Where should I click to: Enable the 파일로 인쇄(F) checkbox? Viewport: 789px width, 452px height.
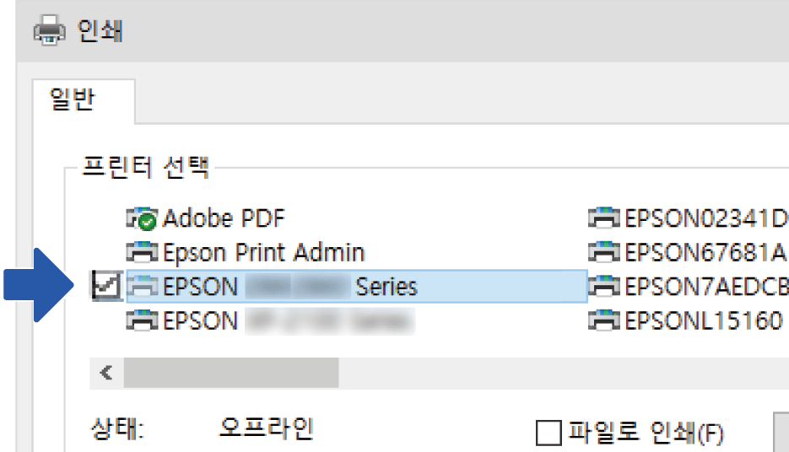point(549,433)
